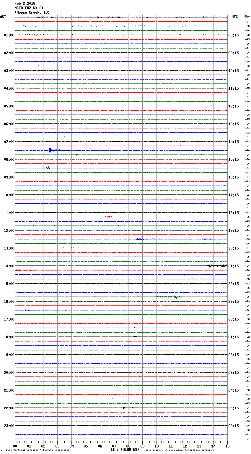Select the 01:00 MST time label
251x454 pixels.
coord(9,35)
